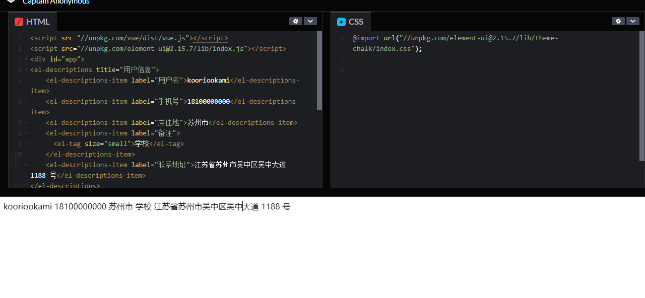Click the label="备注" attribute on line 8

pyautogui.click(x=154, y=133)
